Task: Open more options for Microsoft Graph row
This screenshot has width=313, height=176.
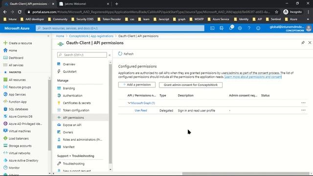Action: tap(303, 103)
